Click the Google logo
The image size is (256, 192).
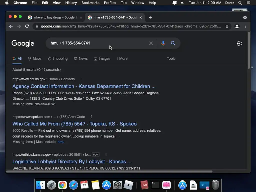pos(23,43)
